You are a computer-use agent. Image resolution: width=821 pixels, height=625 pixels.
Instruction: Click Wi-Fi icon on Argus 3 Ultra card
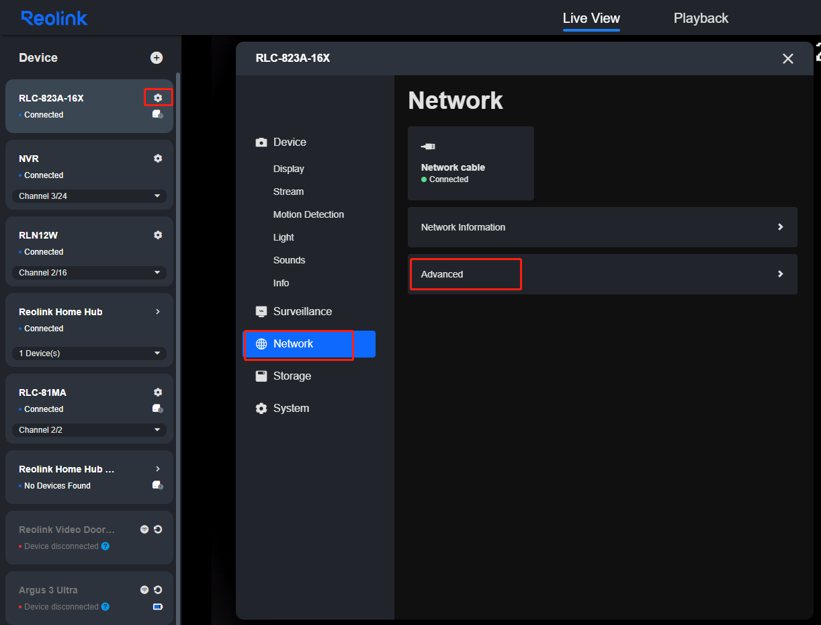point(144,590)
